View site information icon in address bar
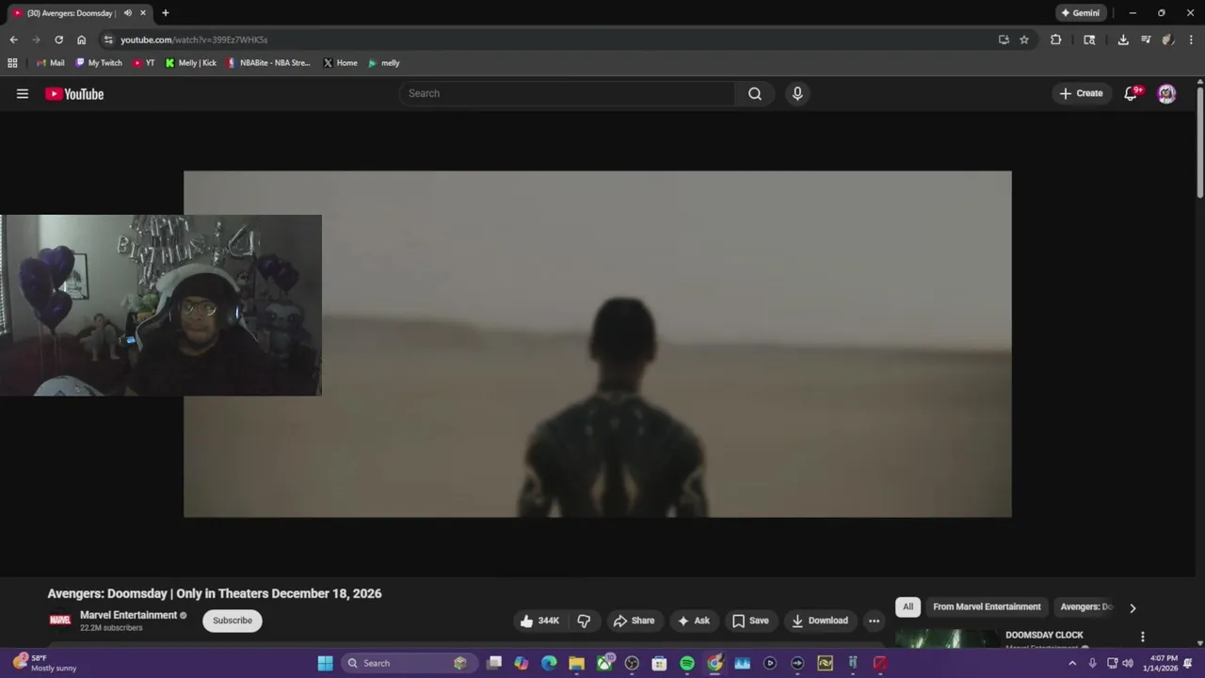The image size is (1205, 678). pos(108,40)
